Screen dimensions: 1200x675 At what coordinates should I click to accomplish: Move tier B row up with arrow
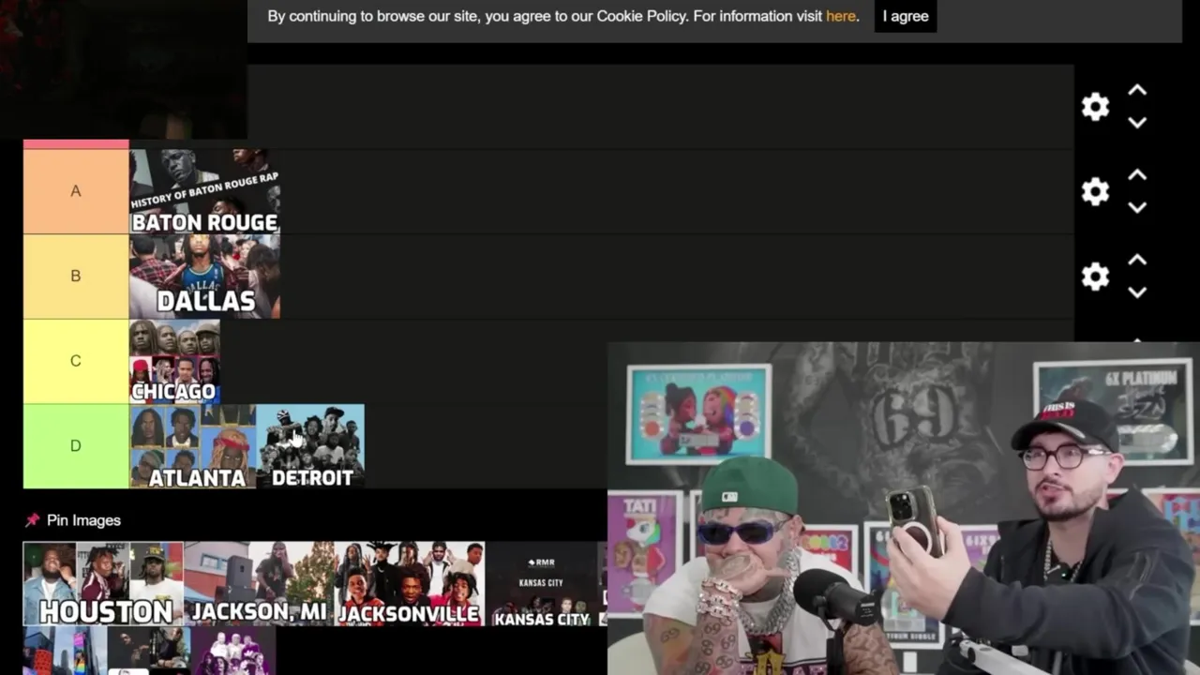click(x=1137, y=260)
